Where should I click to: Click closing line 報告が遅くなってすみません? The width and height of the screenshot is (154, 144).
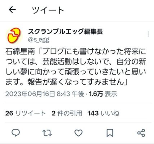click(x=76, y=82)
